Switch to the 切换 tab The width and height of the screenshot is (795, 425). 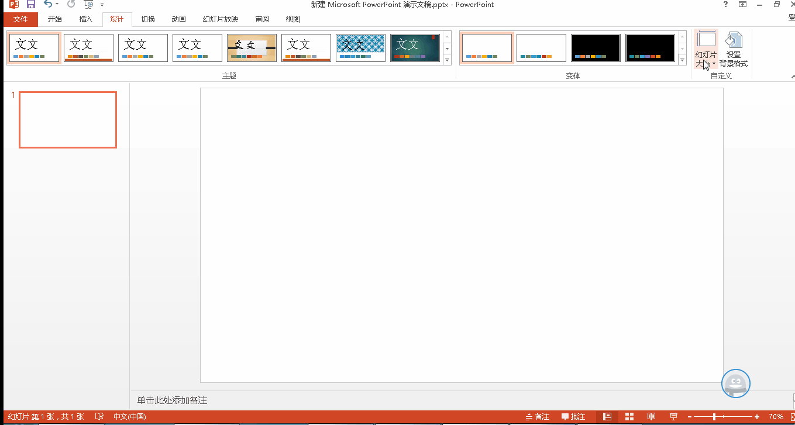point(148,19)
